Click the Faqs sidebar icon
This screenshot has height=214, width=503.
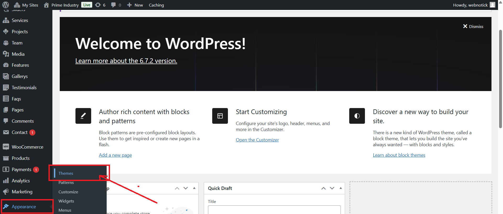point(6,99)
